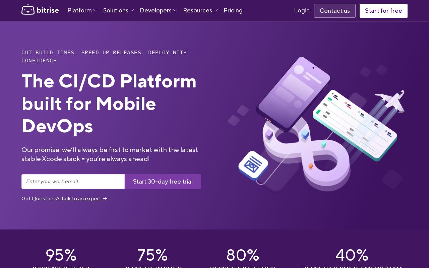Image resolution: width=429 pixels, height=268 pixels.
Task: Click the Bitrise robot logo icon
Action: pyautogui.click(x=28, y=10)
